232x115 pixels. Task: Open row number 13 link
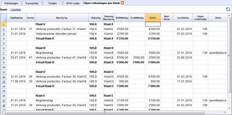[4, 81]
